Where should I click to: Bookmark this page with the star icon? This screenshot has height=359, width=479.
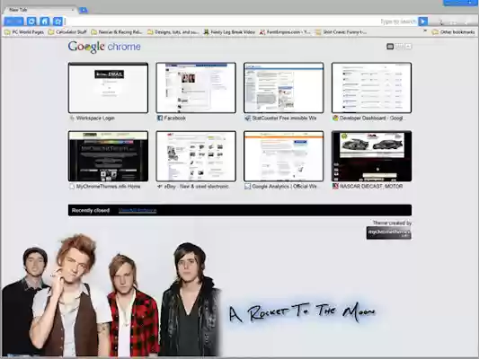tap(58, 22)
